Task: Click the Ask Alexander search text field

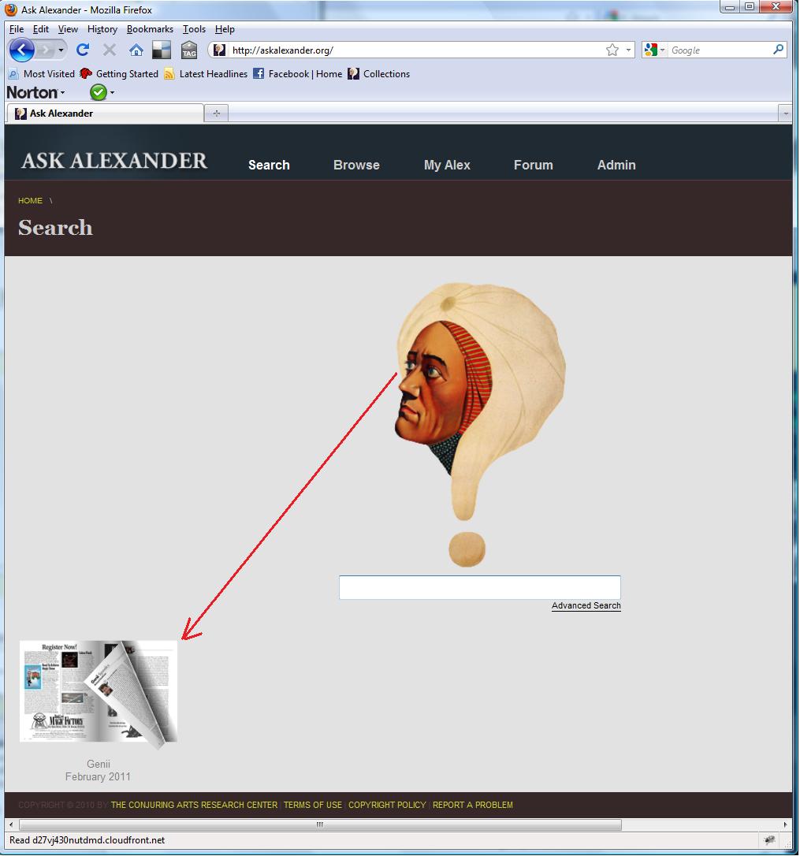Action: pos(479,588)
